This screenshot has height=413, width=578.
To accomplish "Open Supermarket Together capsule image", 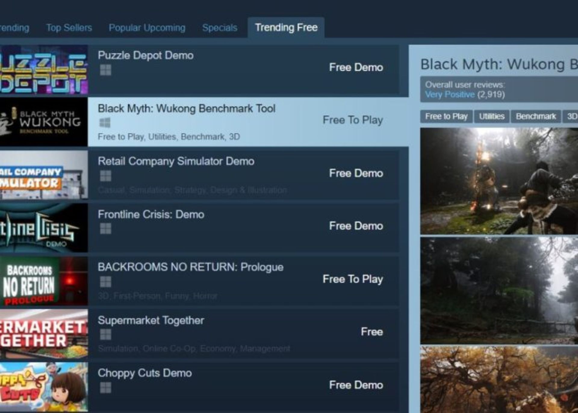I will click(x=44, y=334).
